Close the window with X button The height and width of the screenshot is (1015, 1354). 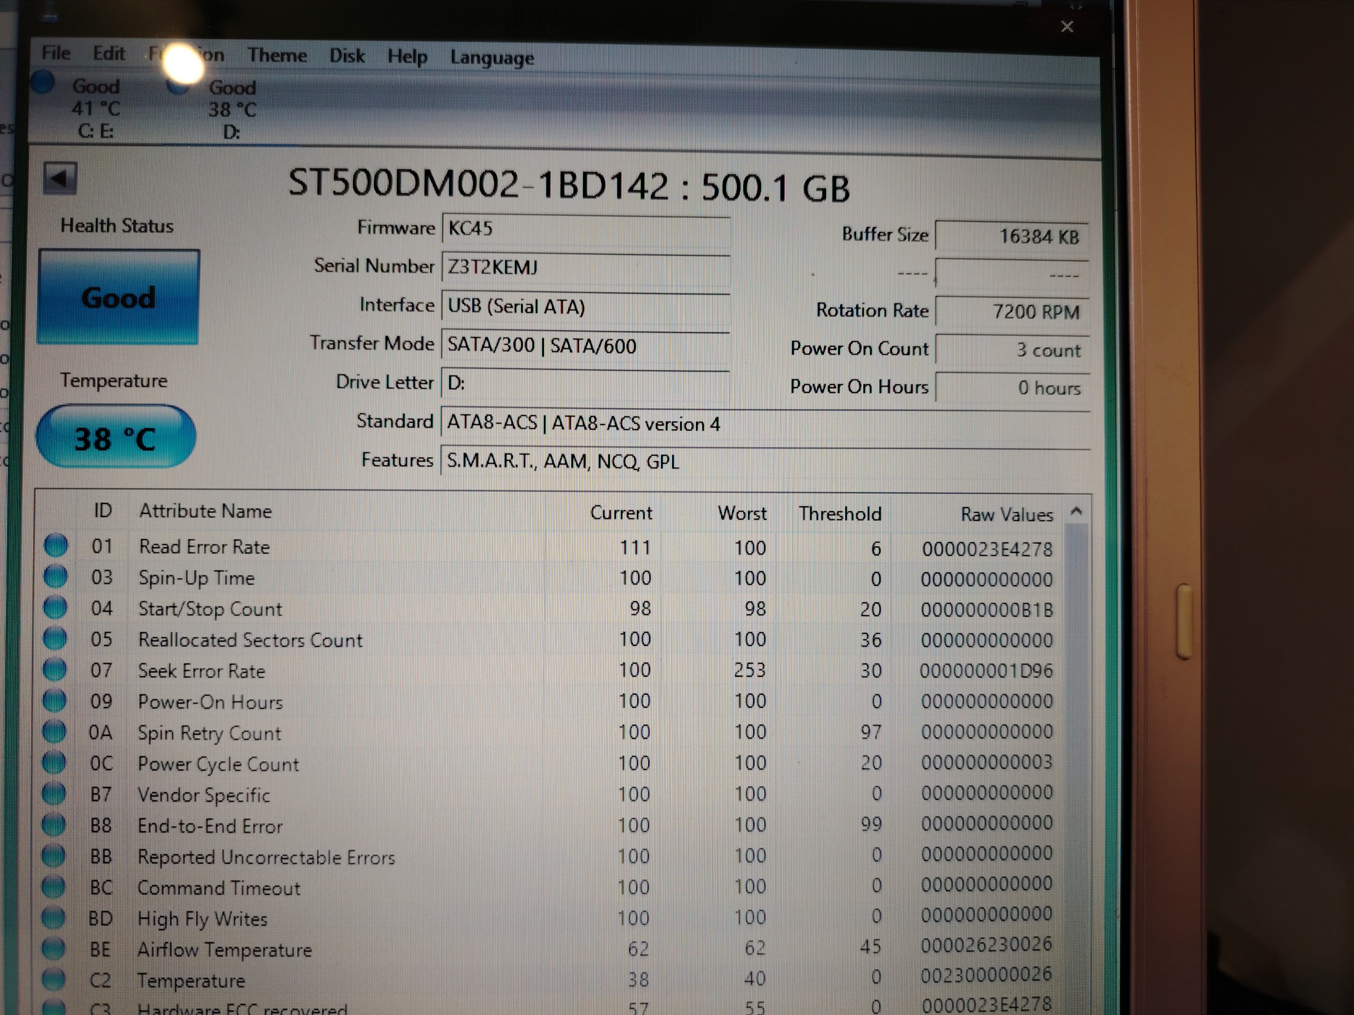pos(1067,26)
